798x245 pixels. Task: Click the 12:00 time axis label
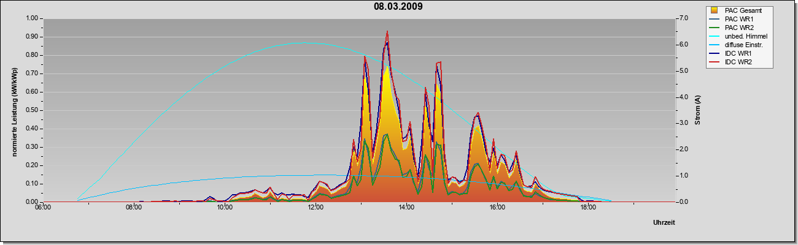pyautogui.click(x=316, y=208)
